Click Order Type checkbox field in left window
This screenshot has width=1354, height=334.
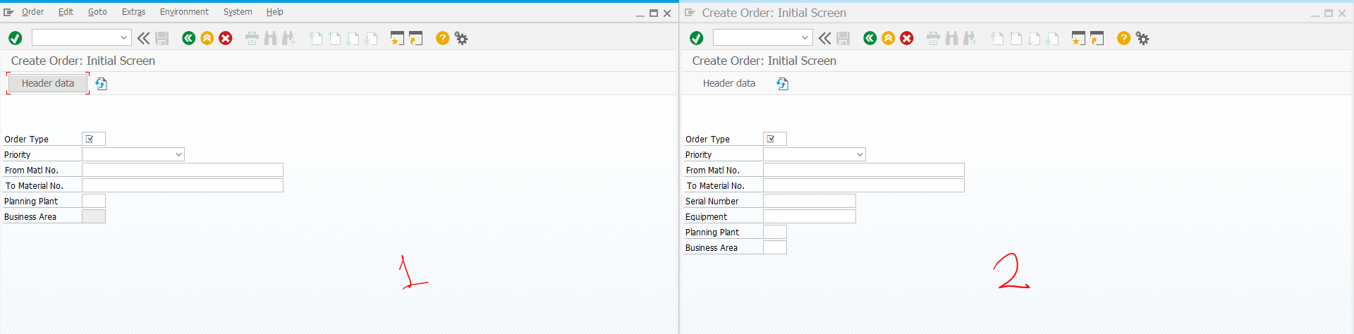click(93, 139)
